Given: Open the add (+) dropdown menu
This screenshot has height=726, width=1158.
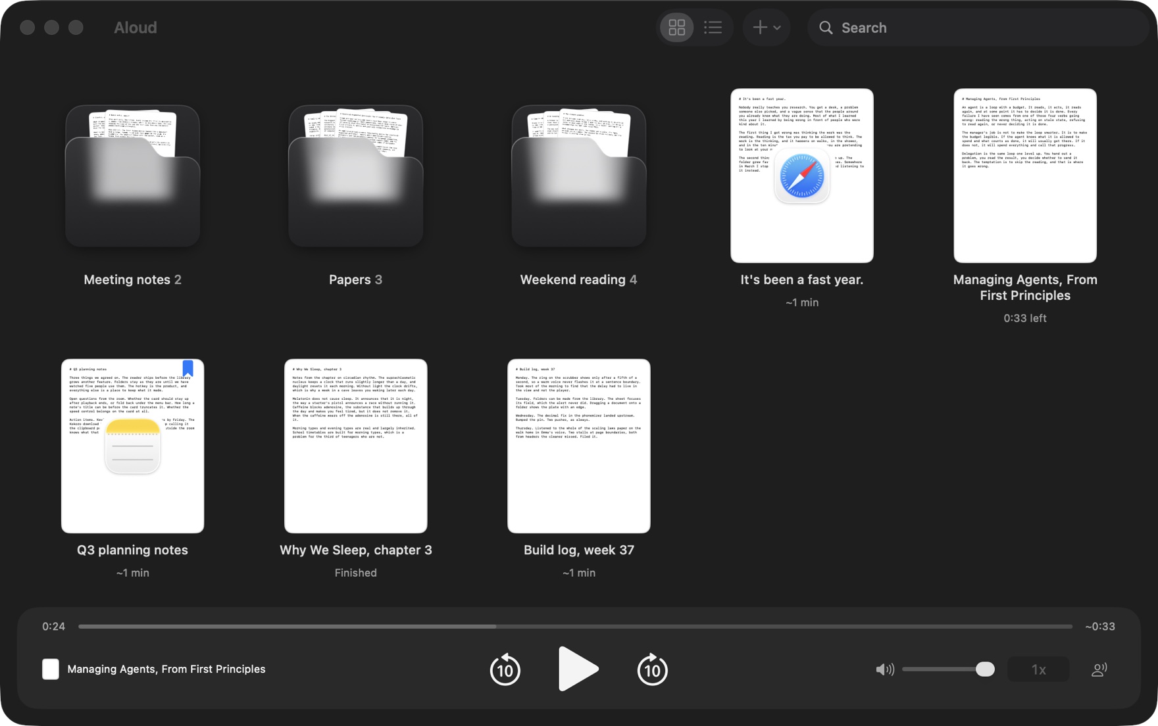Looking at the screenshot, I should coord(767,28).
